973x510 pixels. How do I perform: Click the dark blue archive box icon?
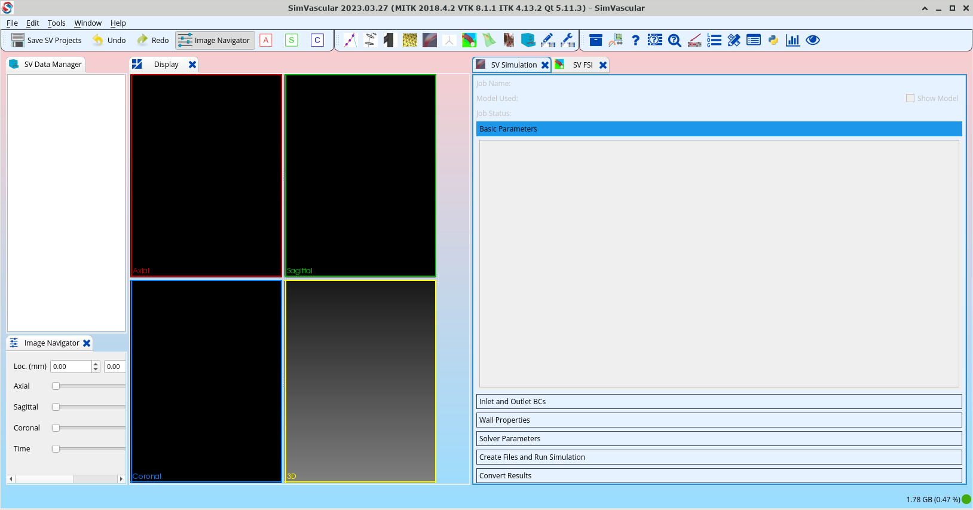tap(596, 40)
